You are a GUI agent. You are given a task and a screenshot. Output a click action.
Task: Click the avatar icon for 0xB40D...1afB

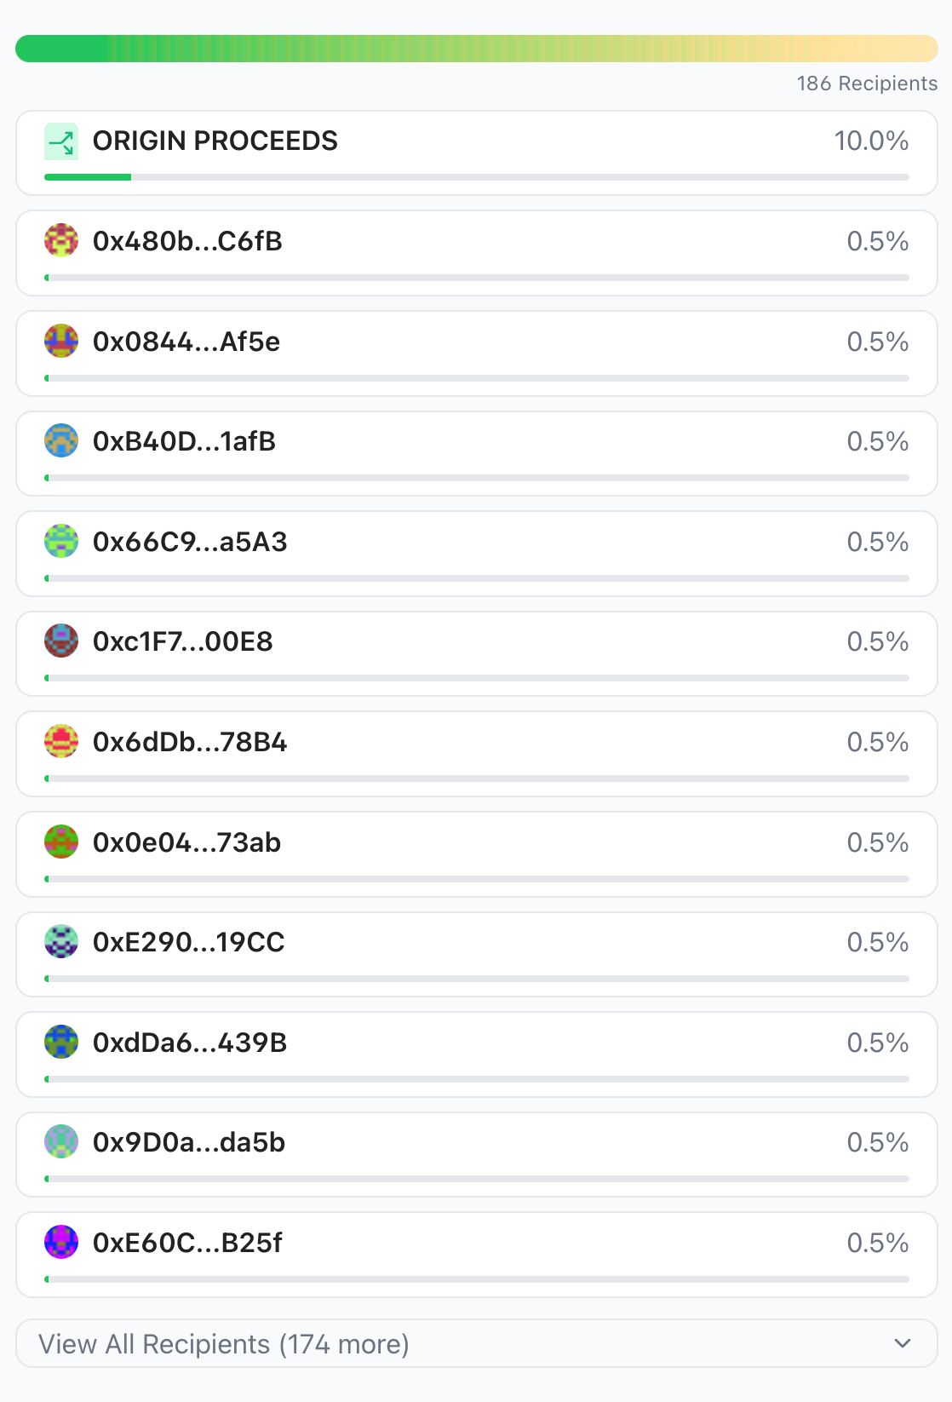61,441
